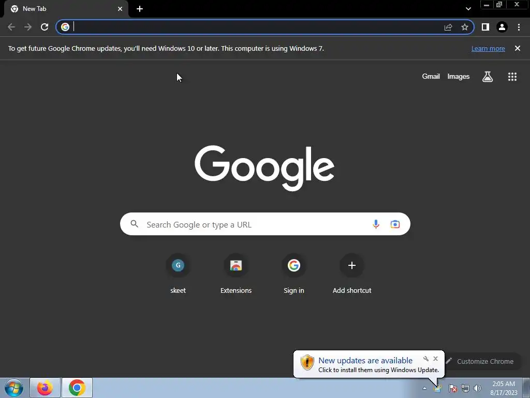Launch Firefox from the taskbar

[x=45, y=388]
